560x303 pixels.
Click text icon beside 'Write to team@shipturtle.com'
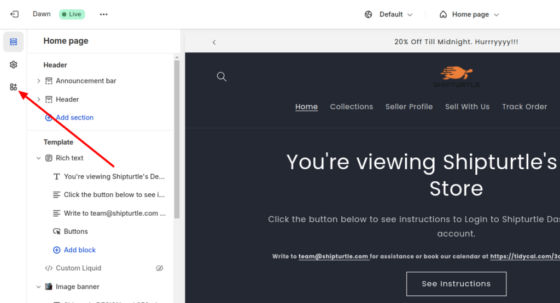tap(56, 213)
